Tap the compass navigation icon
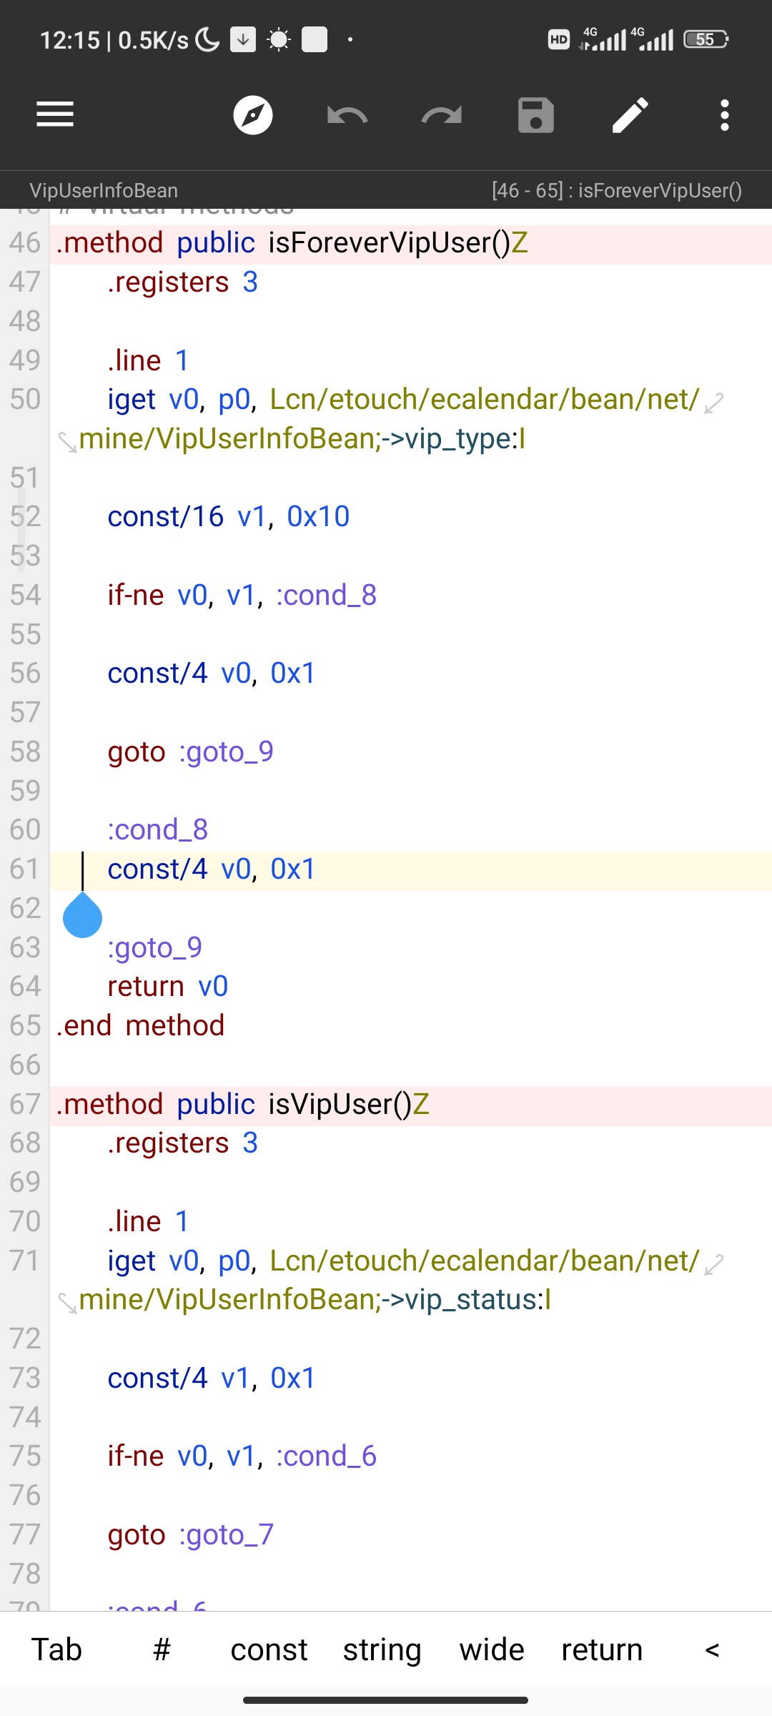Screen dimensions: 772x1716 (253, 114)
